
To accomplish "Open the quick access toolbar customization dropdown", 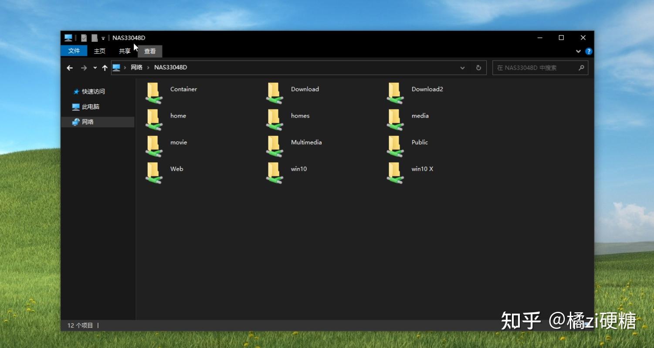I will (104, 38).
